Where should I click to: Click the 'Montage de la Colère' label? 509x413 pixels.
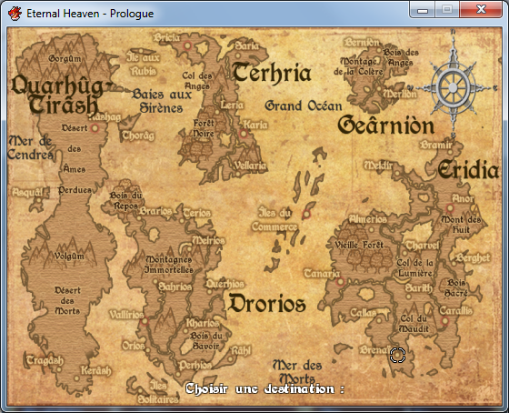pyautogui.click(x=359, y=66)
